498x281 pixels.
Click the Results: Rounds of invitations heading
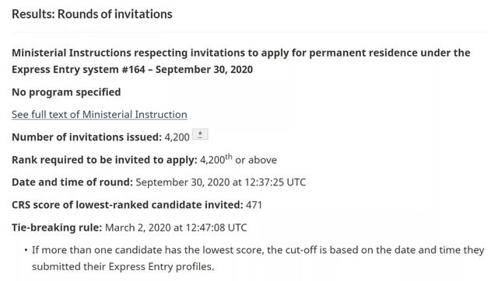tap(92, 14)
